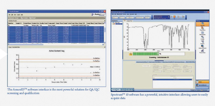Click the greyed-out Scan play arrow
The height and width of the screenshot is (106, 215).
click(x=171, y=17)
